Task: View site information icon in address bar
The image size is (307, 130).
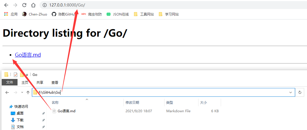Action: pos(44,5)
